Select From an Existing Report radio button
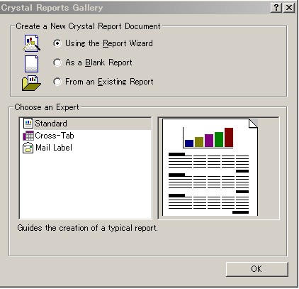This screenshot has height=289, width=299. [x=57, y=82]
